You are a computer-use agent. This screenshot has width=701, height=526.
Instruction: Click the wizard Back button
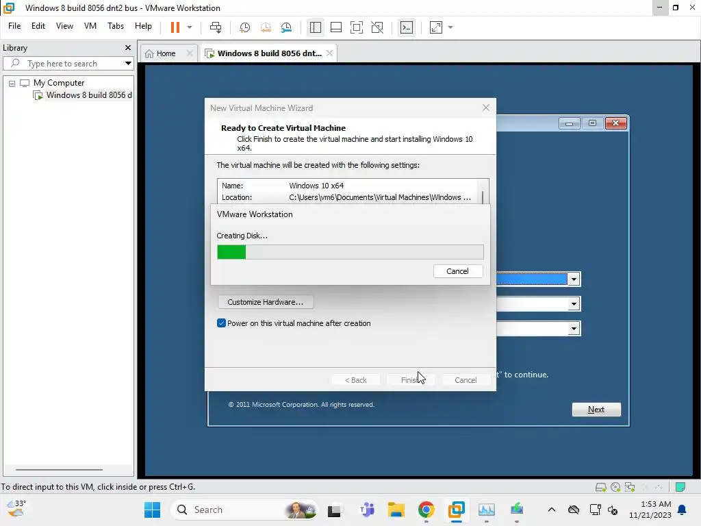[x=355, y=379]
